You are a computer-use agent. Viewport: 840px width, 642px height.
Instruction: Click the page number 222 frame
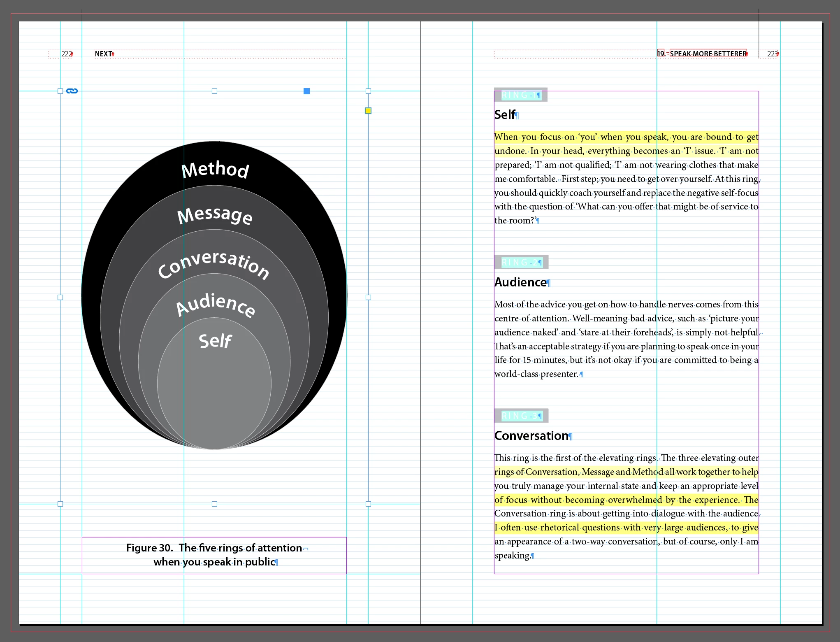click(66, 54)
